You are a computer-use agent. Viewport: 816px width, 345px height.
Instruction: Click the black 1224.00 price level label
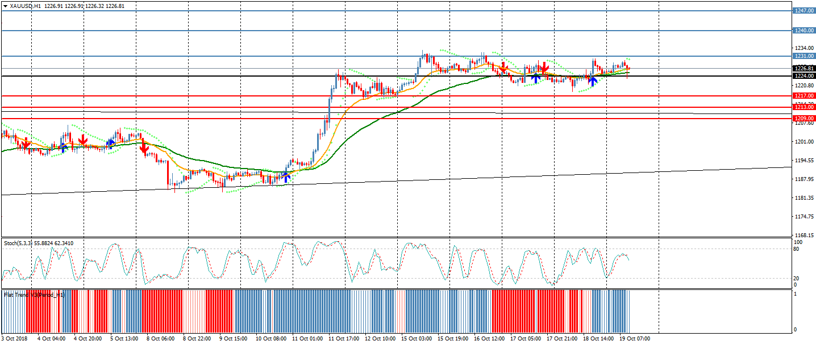pos(804,76)
